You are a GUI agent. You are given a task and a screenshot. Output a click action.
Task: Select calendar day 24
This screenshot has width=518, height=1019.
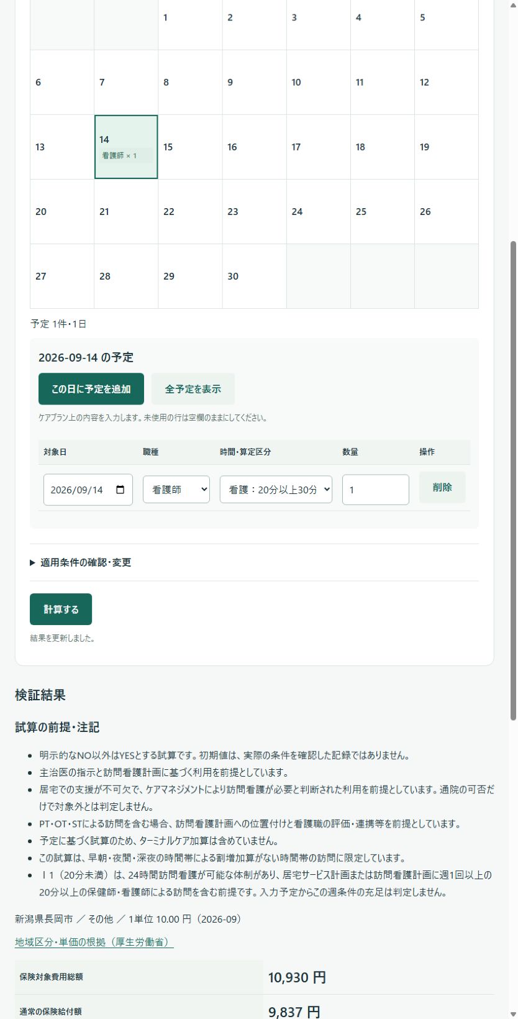tap(318, 211)
